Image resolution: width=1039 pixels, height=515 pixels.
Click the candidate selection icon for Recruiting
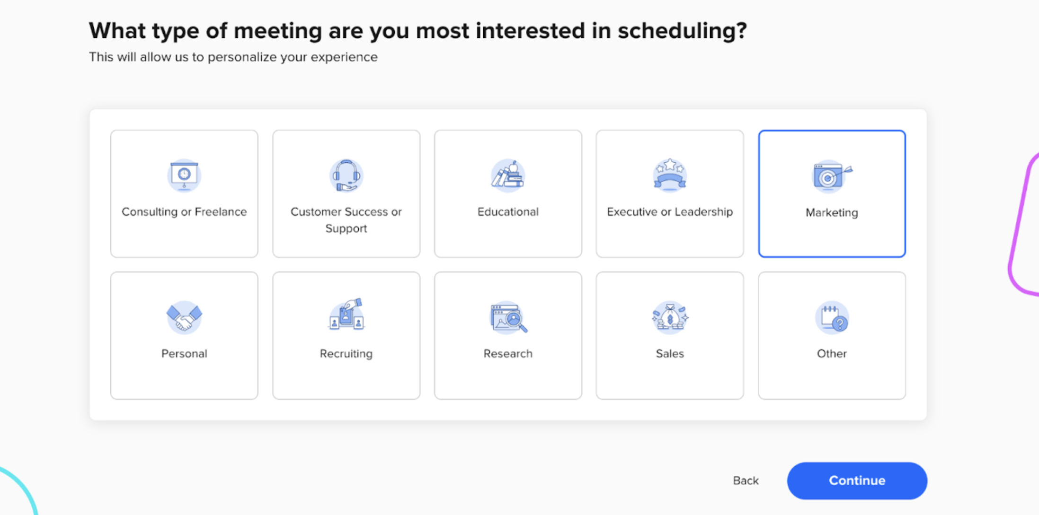(x=346, y=317)
